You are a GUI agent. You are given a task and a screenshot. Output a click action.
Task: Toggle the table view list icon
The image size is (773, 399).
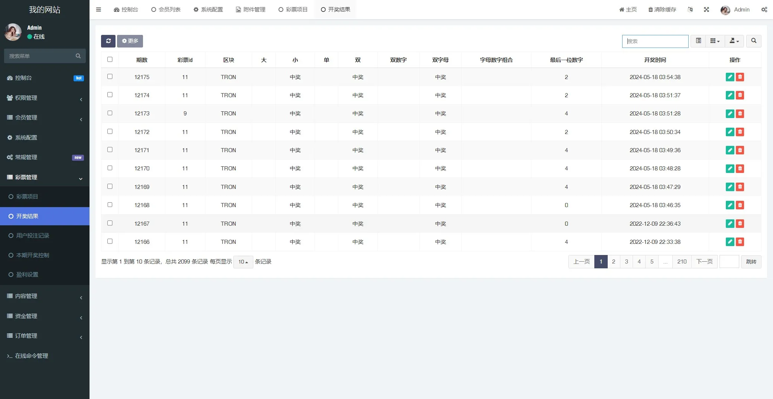pyautogui.click(x=698, y=41)
